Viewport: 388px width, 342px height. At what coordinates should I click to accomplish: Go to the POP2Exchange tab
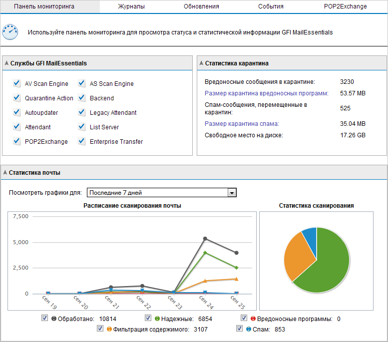(345, 6)
